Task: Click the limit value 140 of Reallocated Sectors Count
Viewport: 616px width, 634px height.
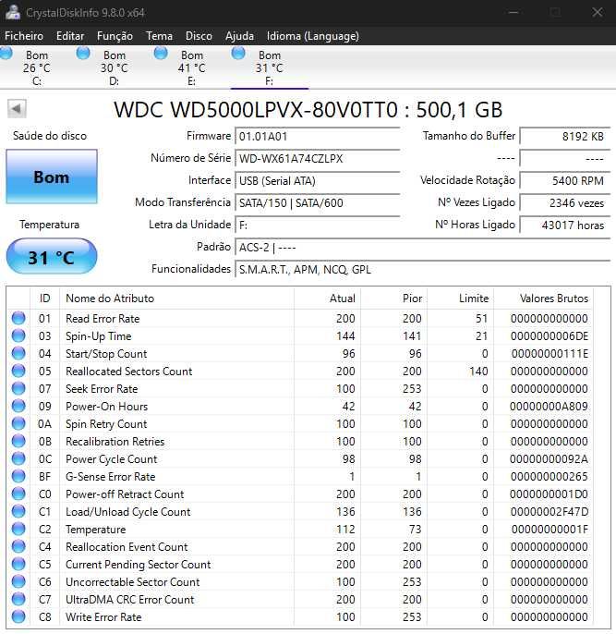Action: [x=478, y=372]
